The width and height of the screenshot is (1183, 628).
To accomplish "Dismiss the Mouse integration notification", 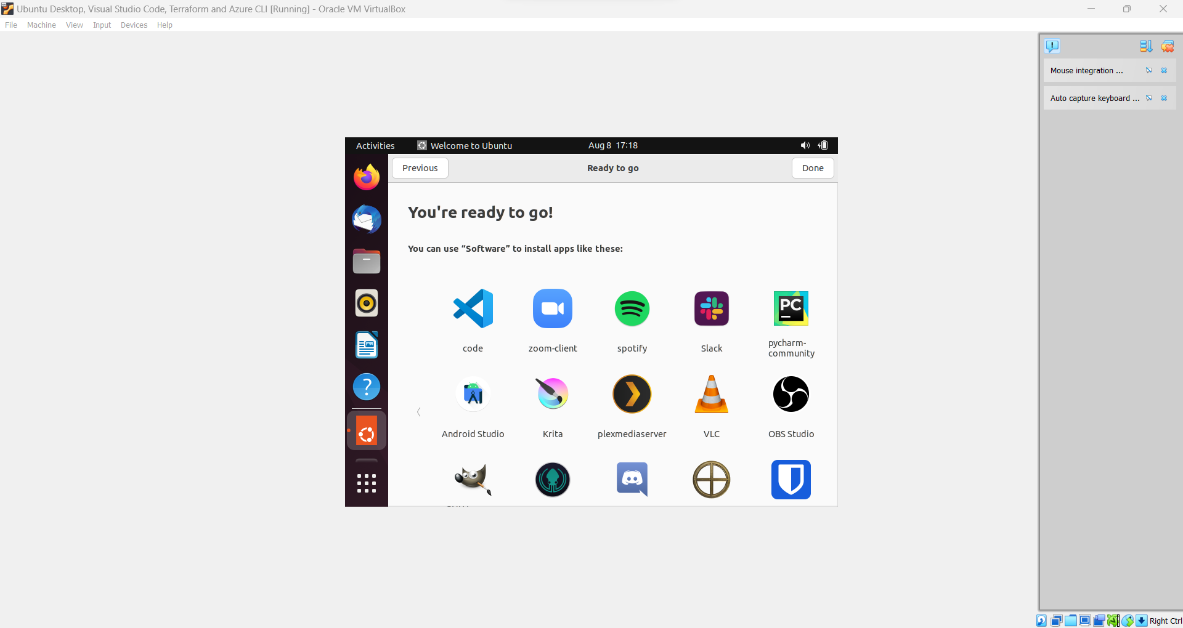I will pos(1164,71).
